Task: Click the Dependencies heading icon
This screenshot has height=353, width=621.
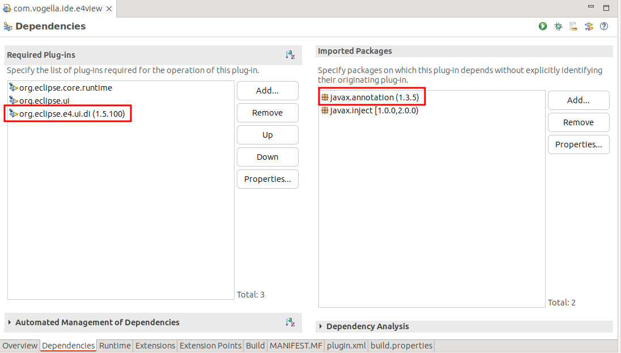Action: click(8, 27)
